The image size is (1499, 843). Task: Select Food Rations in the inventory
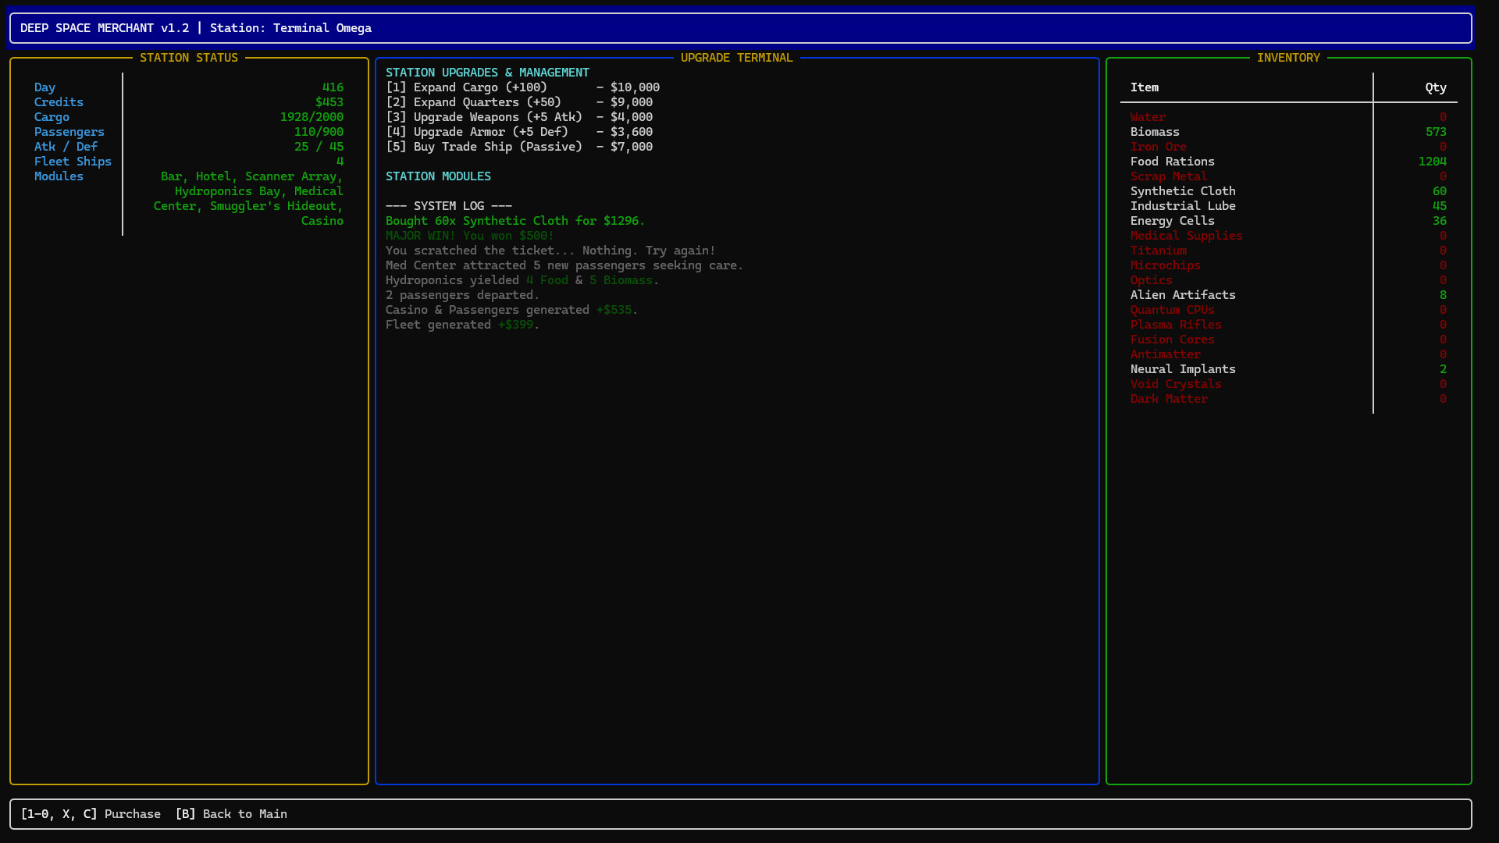point(1173,161)
